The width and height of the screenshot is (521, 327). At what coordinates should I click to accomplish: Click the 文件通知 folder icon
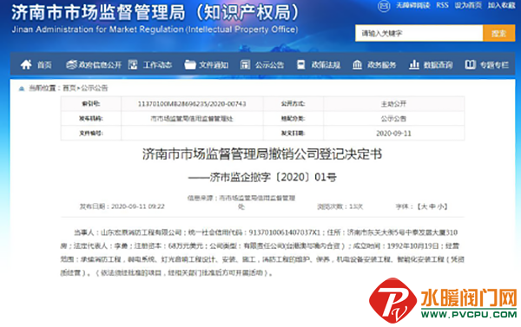[190, 64]
